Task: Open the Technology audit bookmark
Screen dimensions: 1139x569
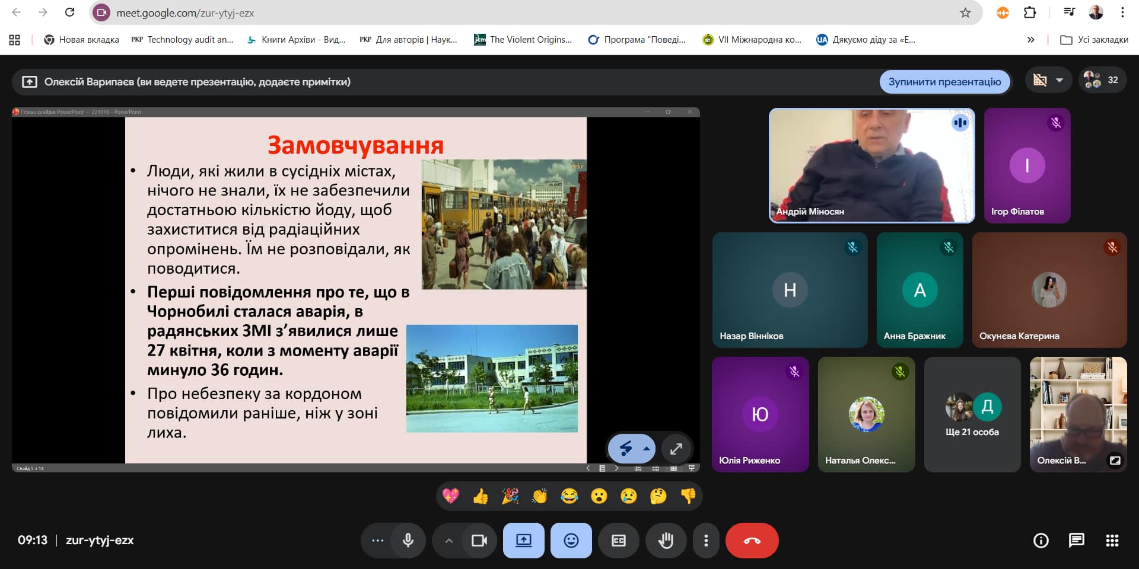Action: [x=183, y=40]
